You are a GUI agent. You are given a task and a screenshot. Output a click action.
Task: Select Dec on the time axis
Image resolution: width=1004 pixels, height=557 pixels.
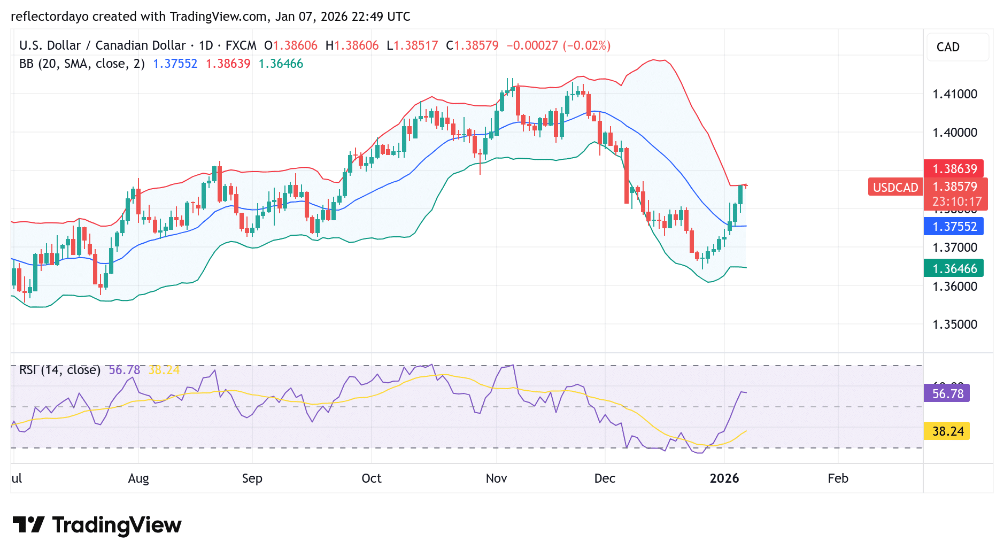pos(605,479)
